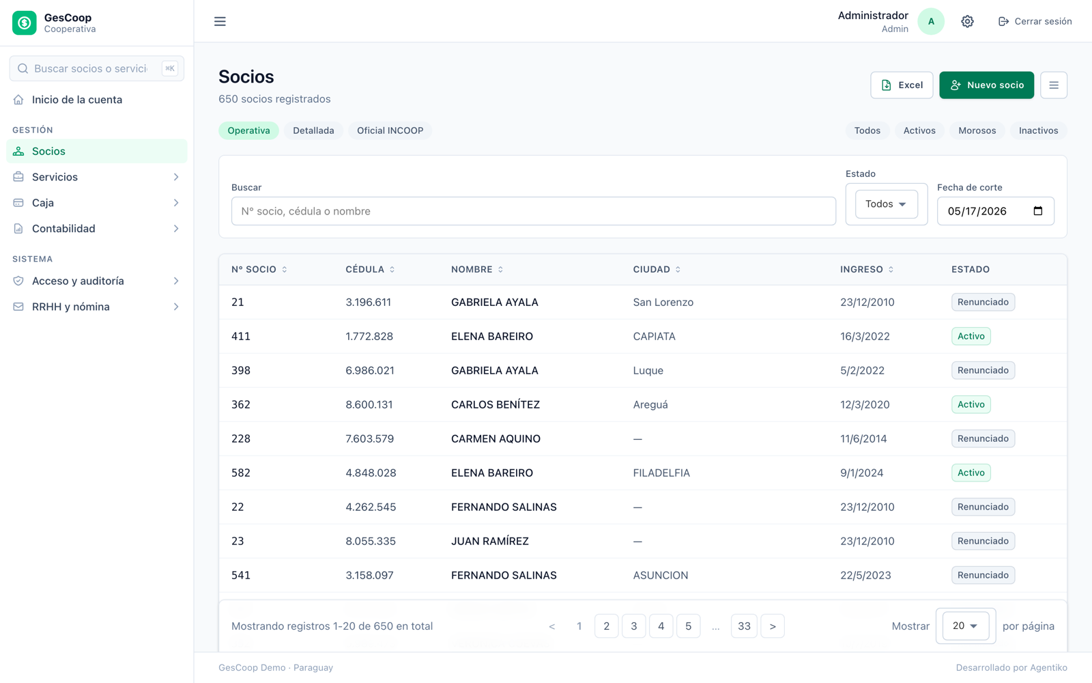Go to page 33 in pagination

[744, 626]
